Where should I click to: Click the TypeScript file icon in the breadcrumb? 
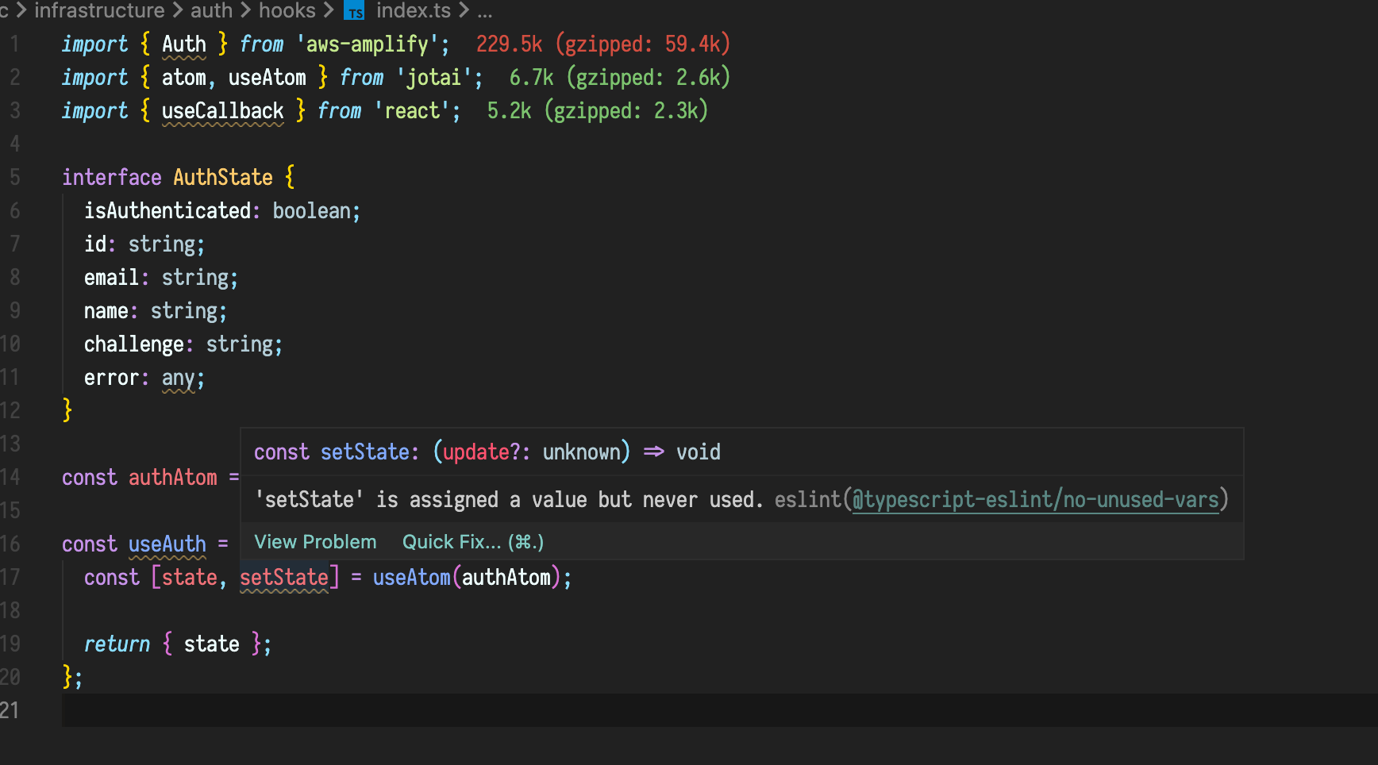click(x=355, y=11)
